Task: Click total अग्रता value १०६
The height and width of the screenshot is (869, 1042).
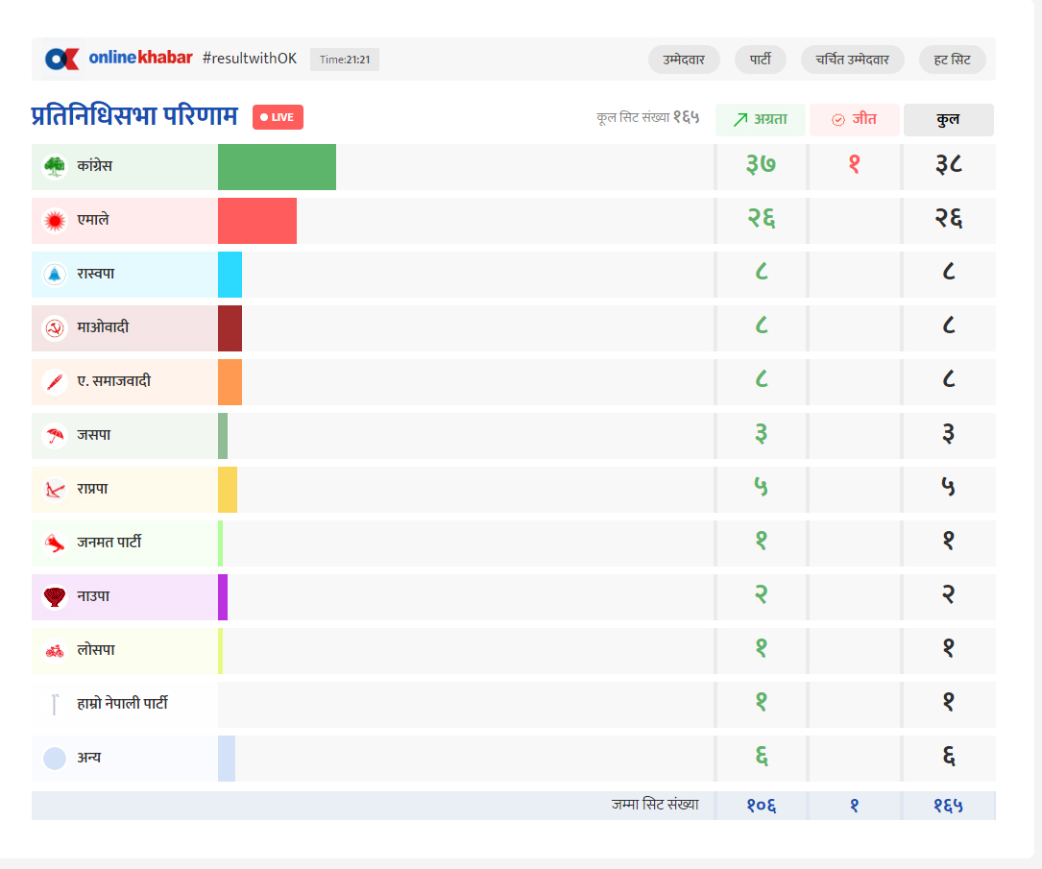Action: coord(762,806)
